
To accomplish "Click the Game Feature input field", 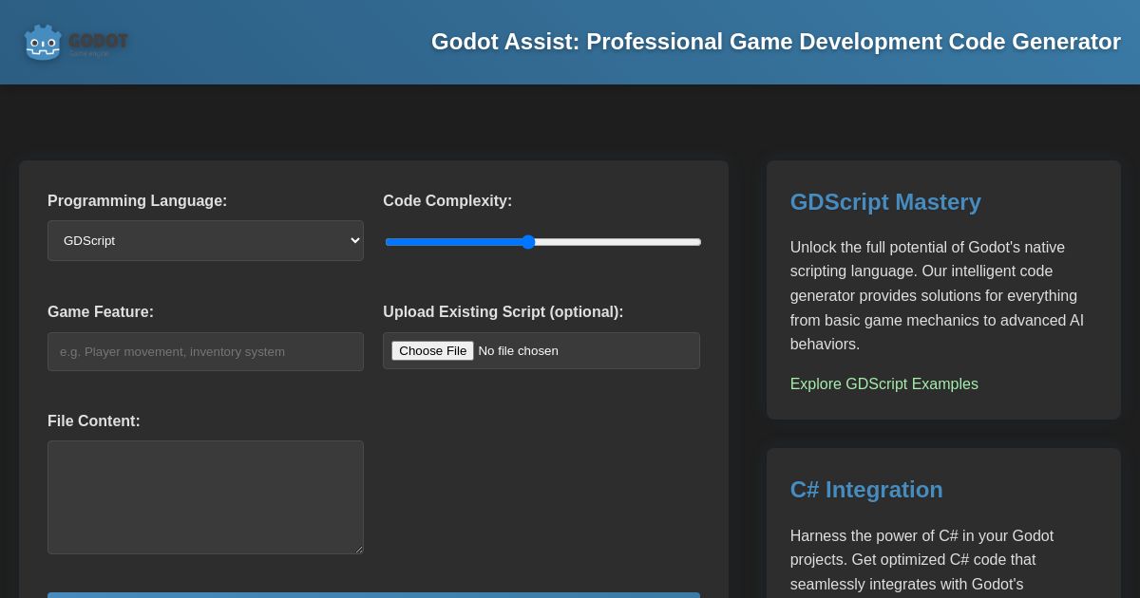I will [205, 351].
